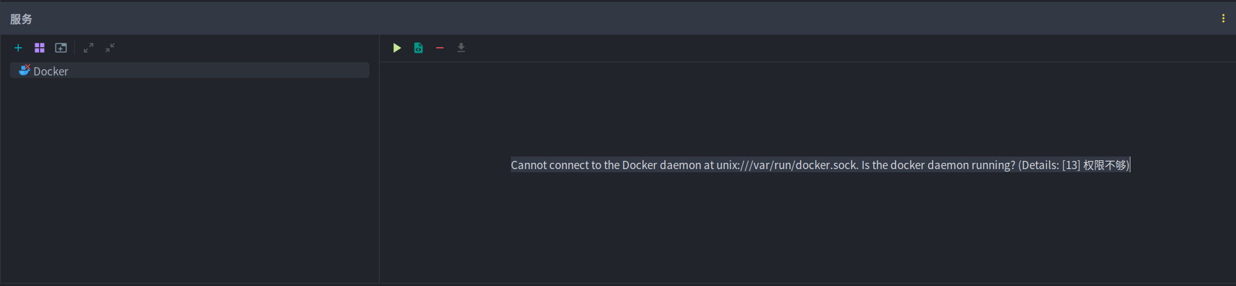The height and width of the screenshot is (286, 1236).
Task: Click the green Deploy file icon
Action: [x=418, y=48]
